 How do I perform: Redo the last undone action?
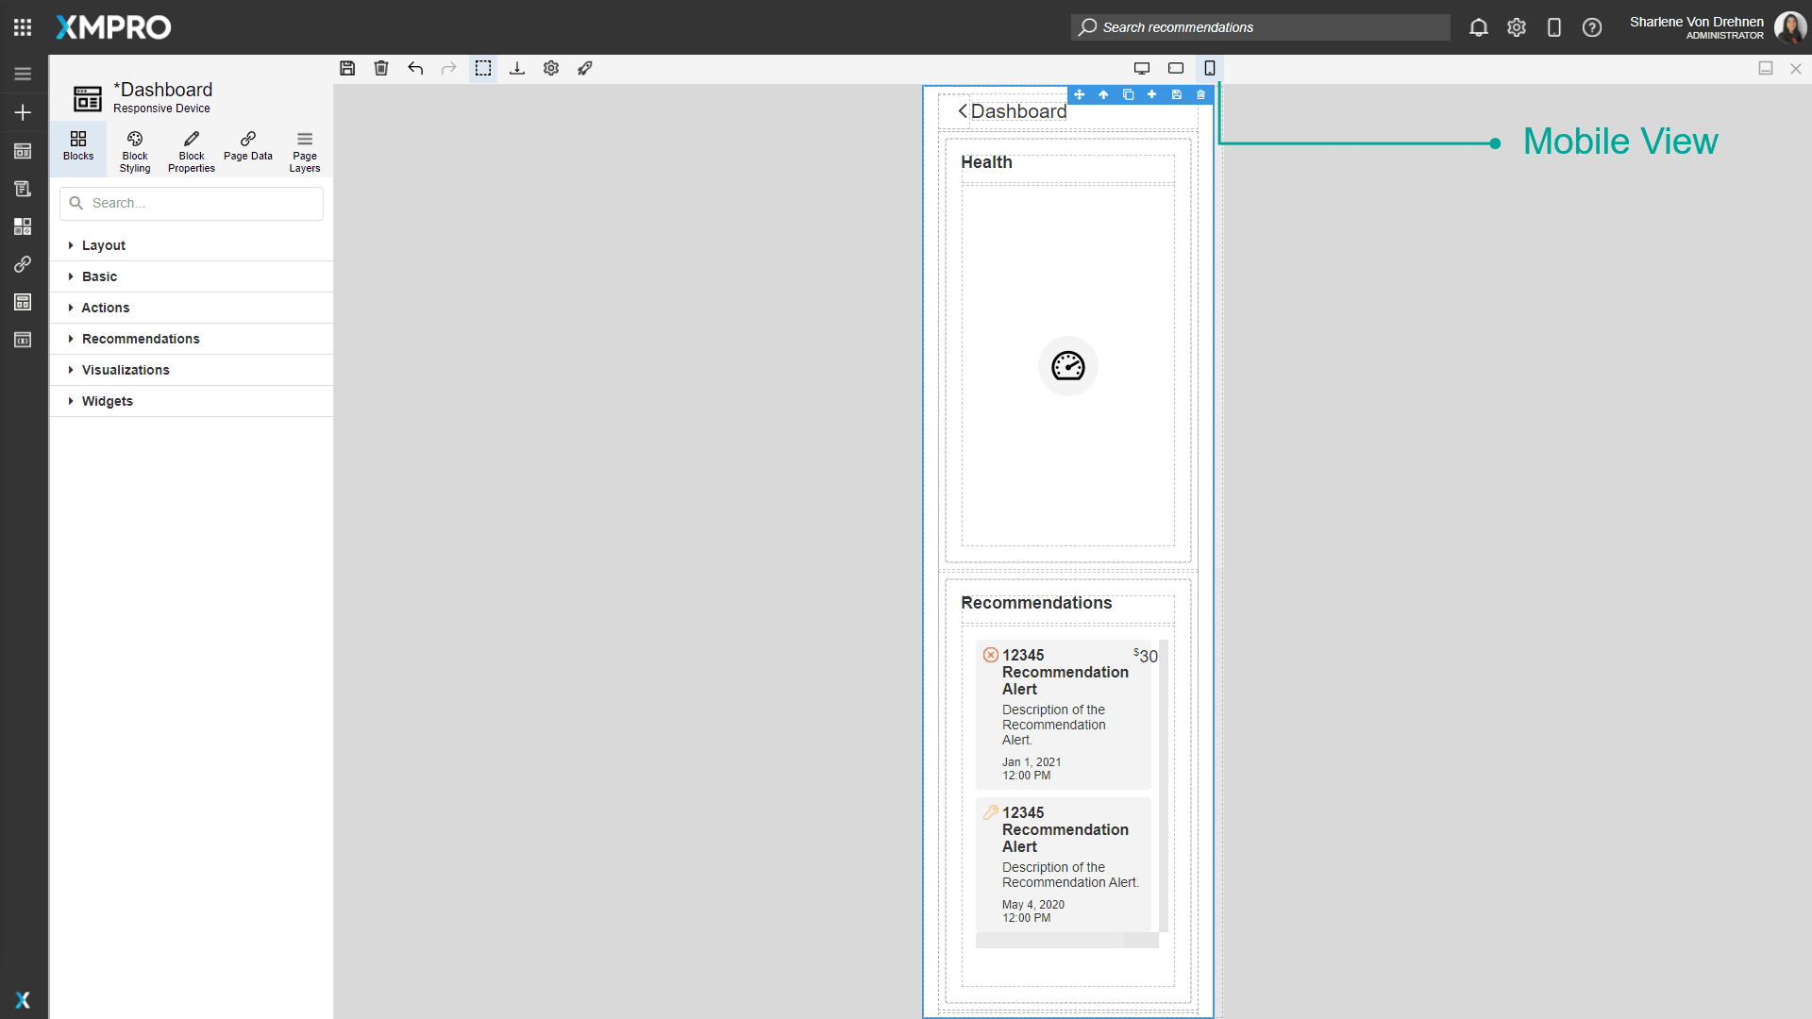449,68
